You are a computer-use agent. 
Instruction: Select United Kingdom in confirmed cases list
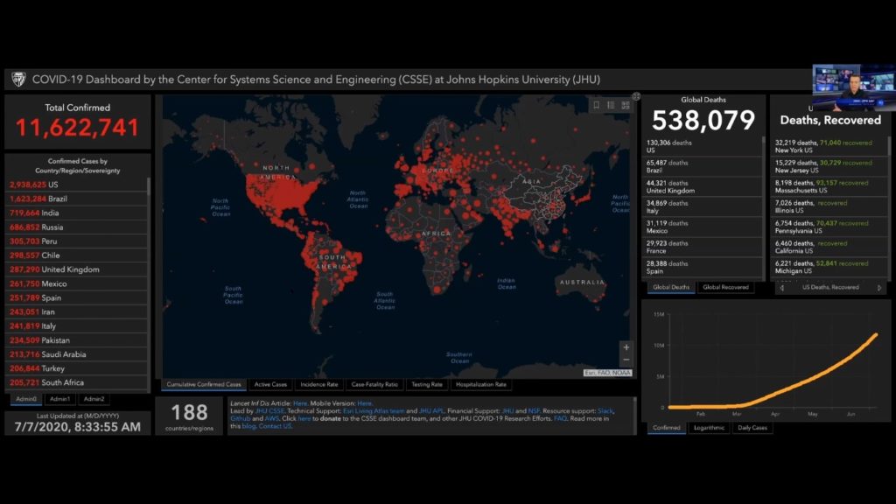(x=77, y=269)
